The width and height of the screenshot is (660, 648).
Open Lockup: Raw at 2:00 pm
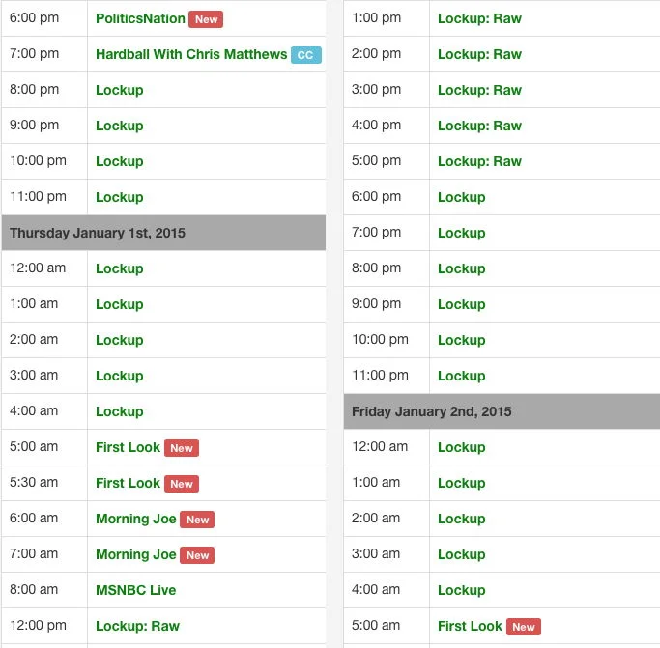480,54
